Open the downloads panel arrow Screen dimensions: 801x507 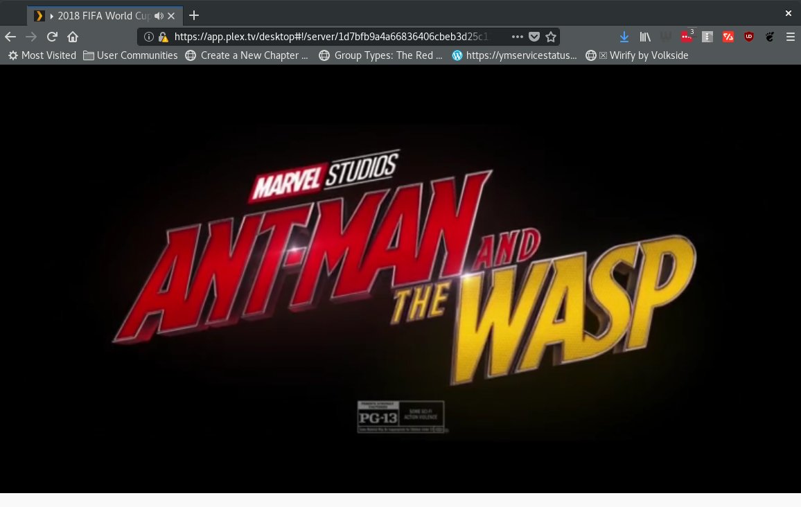tap(624, 37)
